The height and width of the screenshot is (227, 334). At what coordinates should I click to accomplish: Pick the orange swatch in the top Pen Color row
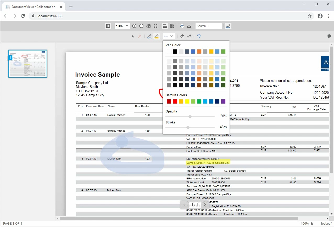[x=199, y=52]
